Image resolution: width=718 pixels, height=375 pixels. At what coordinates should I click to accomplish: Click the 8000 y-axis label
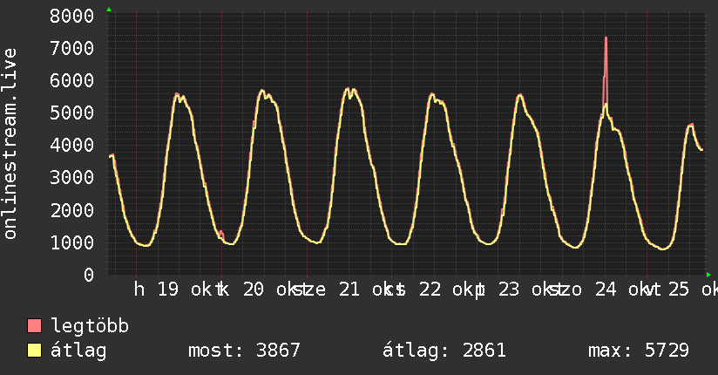coord(72,16)
